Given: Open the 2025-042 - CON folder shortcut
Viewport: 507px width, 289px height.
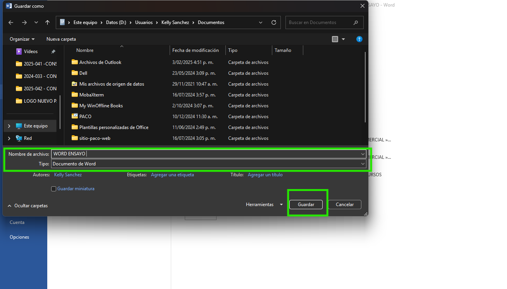Looking at the screenshot, I should (36, 89).
